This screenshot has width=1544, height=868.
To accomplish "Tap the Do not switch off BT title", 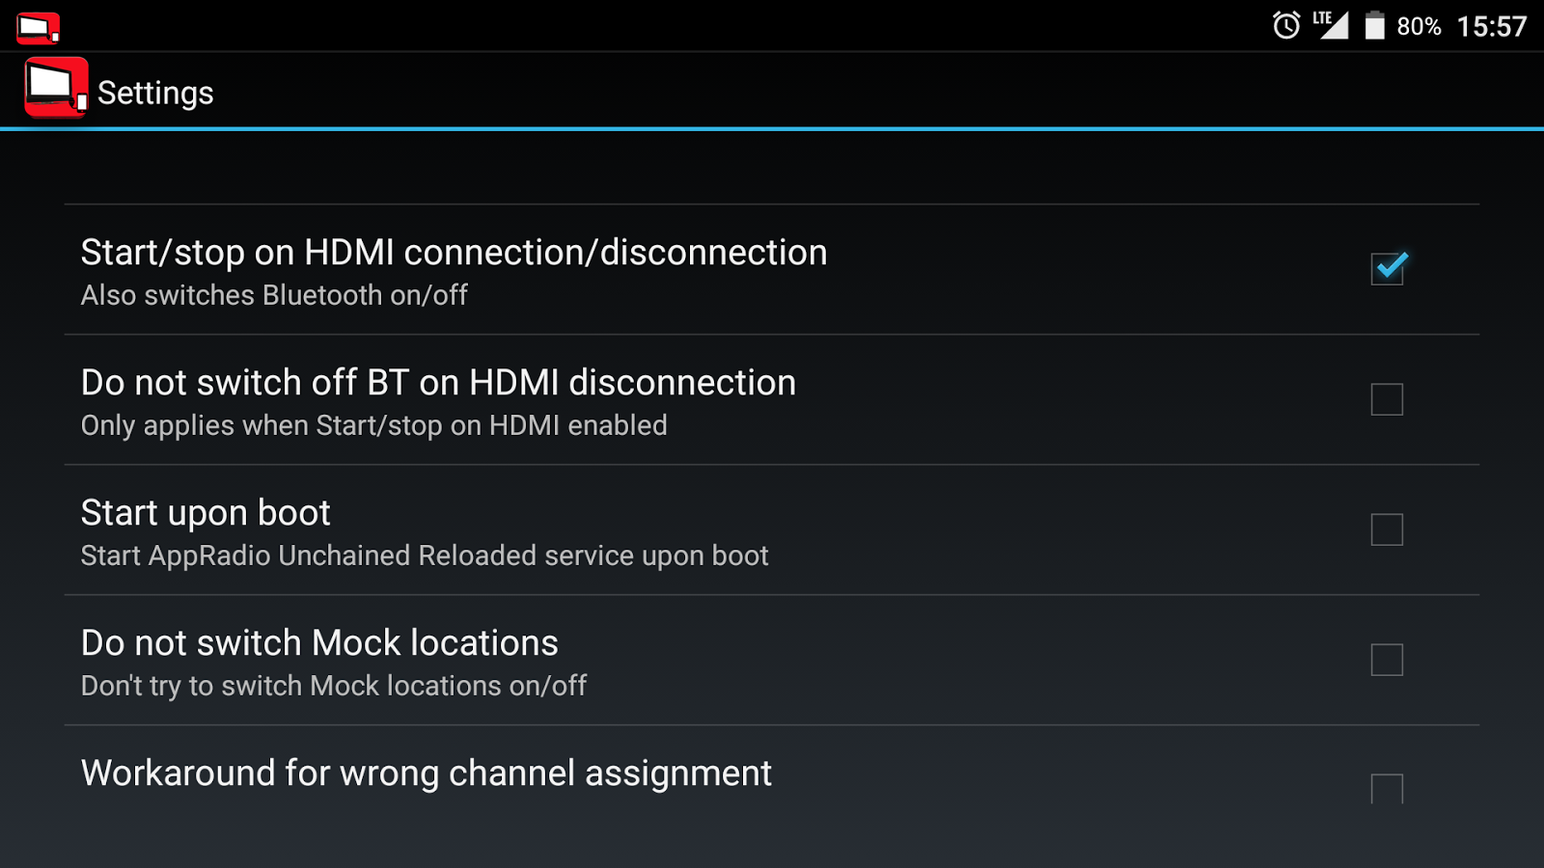I will pyautogui.click(x=438, y=383).
